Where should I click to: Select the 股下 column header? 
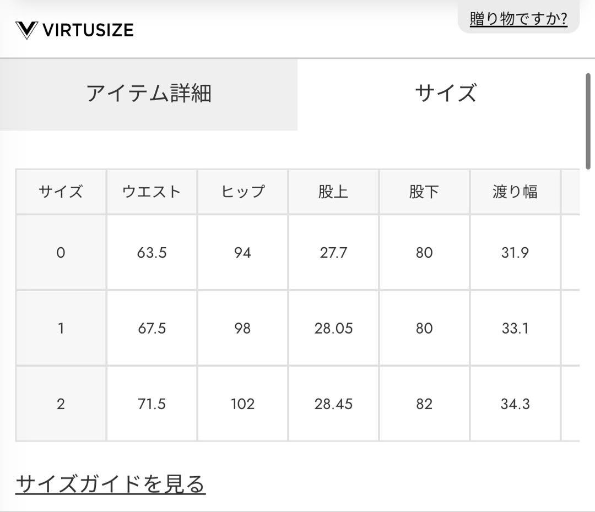click(424, 192)
